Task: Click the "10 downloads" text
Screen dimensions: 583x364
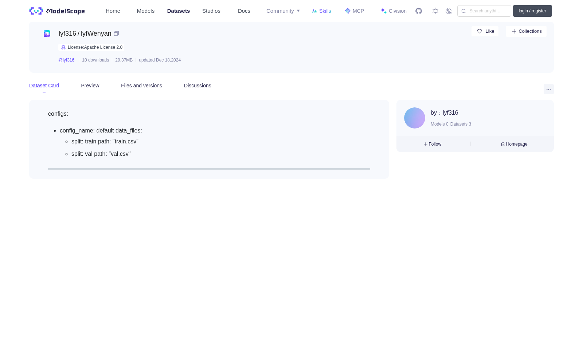Action: pos(95,60)
